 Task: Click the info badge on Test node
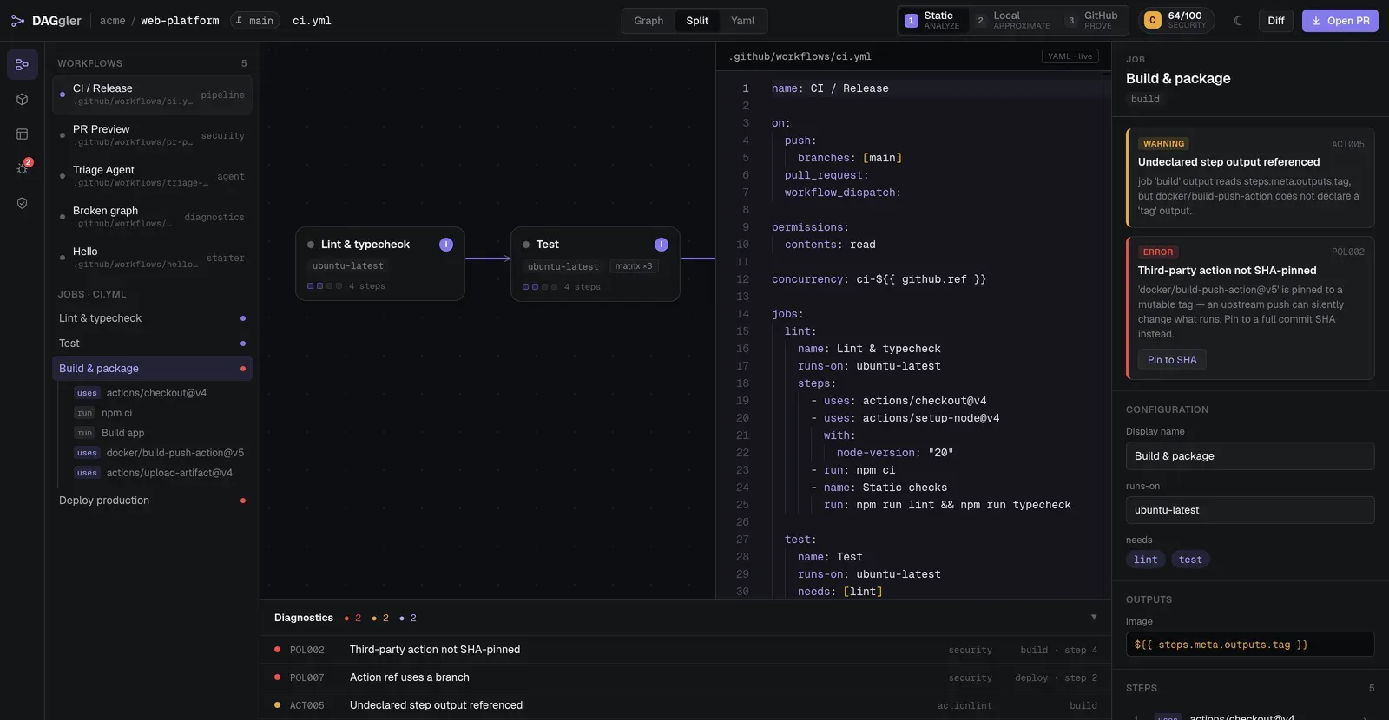click(662, 245)
